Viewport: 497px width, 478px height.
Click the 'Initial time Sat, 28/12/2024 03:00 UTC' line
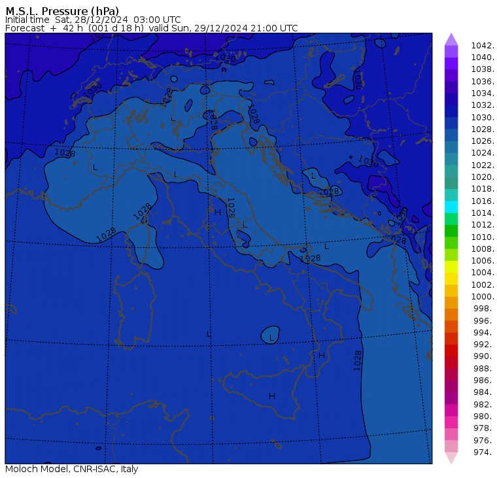click(x=93, y=20)
